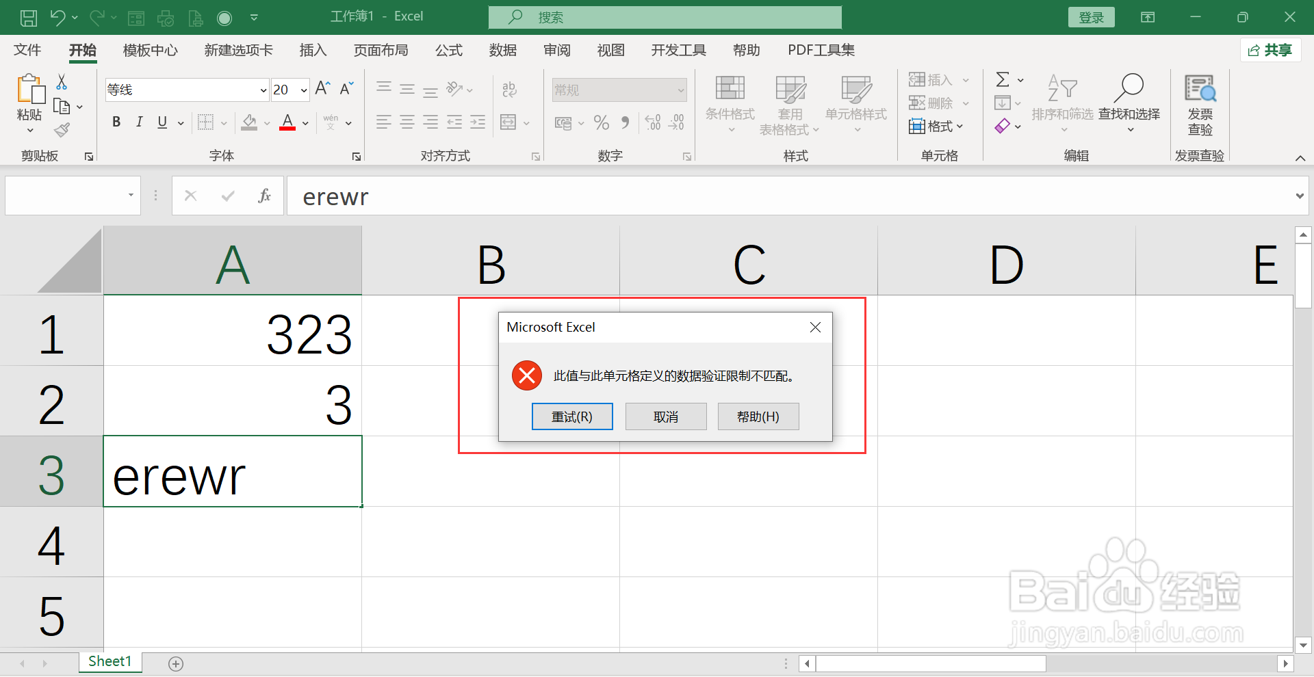Viewport: 1314px width, 677px height.
Task: Open font settings dialog launcher
Action: 357,157
